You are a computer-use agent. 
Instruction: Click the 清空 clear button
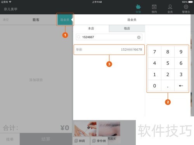[6, 20]
